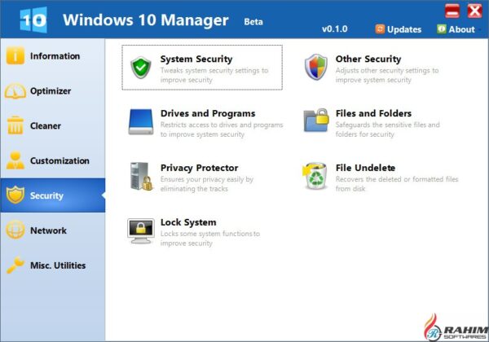
Task: Click the Security shield sidebar icon
Action: (x=15, y=195)
